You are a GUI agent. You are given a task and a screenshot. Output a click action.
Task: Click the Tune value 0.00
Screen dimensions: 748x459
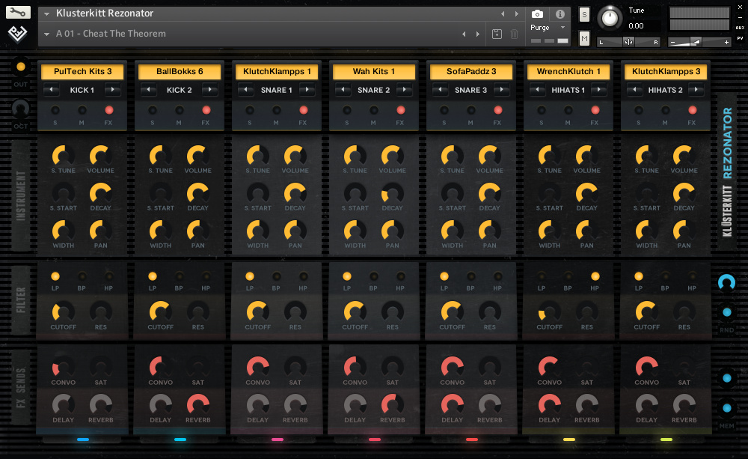coord(636,26)
